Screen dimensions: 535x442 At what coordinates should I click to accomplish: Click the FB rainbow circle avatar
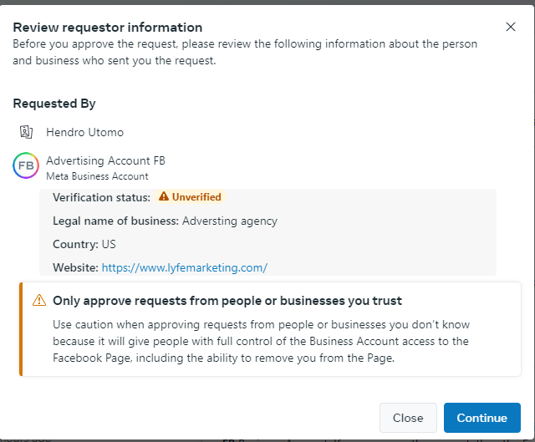[x=26, y=165]
